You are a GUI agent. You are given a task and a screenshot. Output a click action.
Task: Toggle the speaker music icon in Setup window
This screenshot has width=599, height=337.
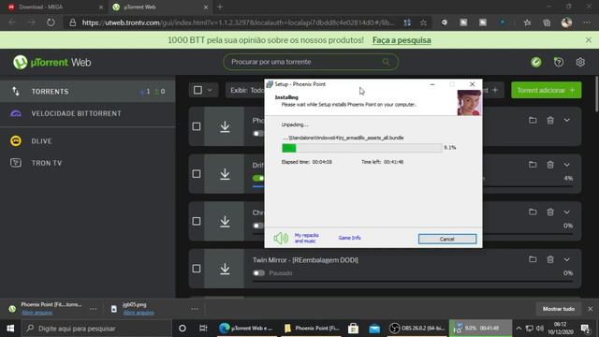point(281,238)
